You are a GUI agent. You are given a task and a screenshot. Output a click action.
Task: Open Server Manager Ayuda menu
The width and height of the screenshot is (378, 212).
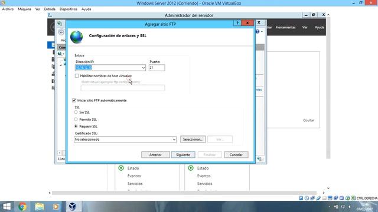320,28
